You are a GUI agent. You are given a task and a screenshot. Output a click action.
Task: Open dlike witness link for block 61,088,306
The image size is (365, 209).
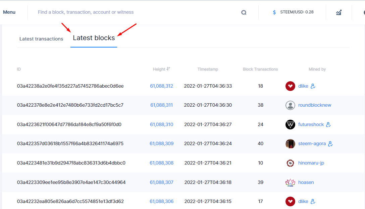pos(303,201)
